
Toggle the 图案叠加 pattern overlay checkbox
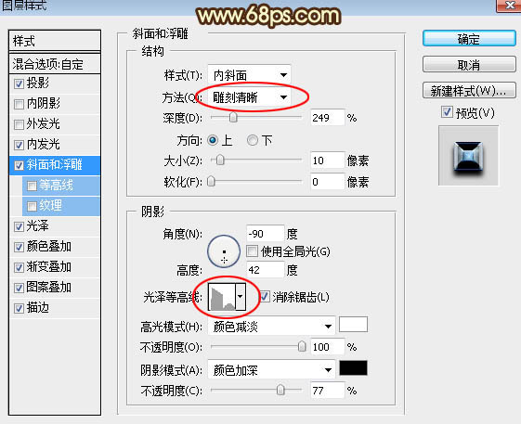[19, 288]
